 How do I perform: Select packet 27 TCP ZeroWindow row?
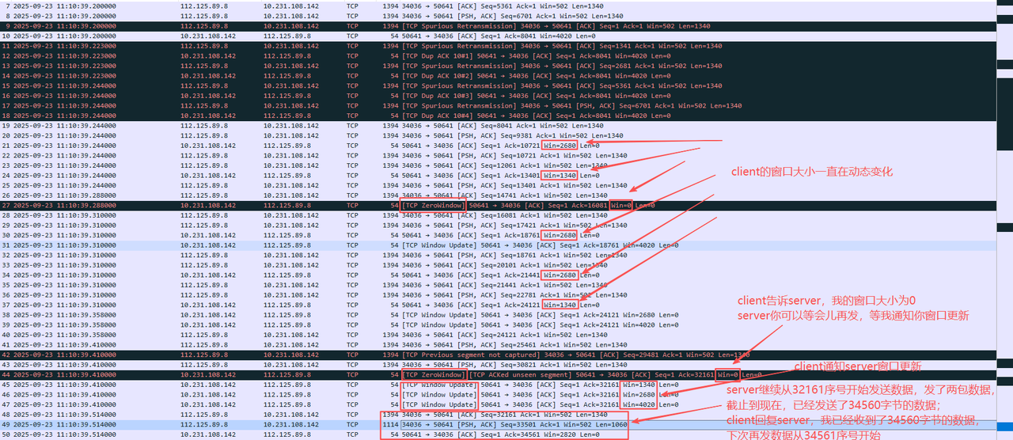pyautogui.click(x=506, y=205)
